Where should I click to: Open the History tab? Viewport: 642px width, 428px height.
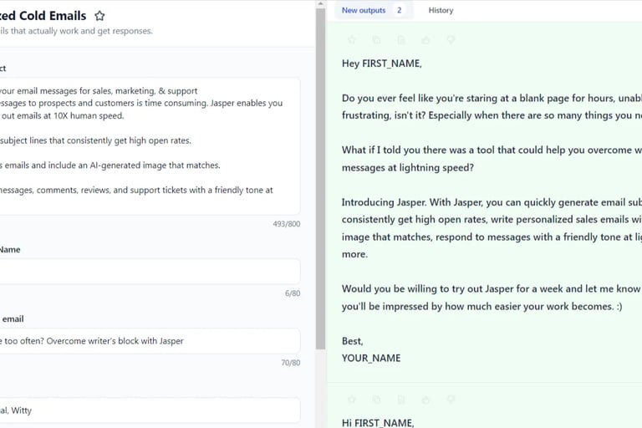(441, 10)
